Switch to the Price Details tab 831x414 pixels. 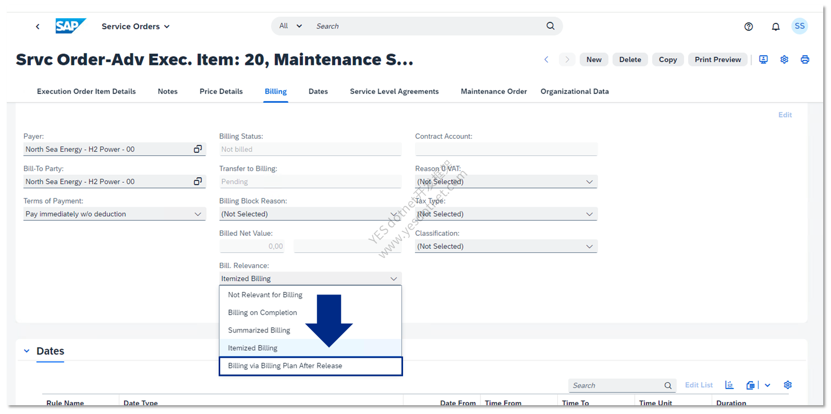click(221, 91)
